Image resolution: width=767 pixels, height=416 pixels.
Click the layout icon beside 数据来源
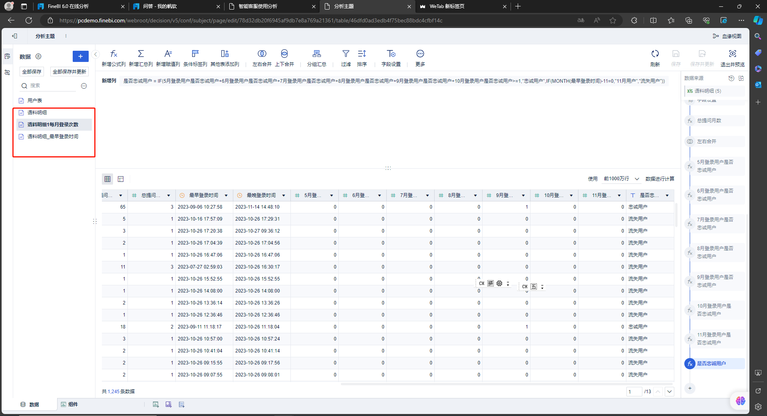pyautogui.click(x=741, y=78)
